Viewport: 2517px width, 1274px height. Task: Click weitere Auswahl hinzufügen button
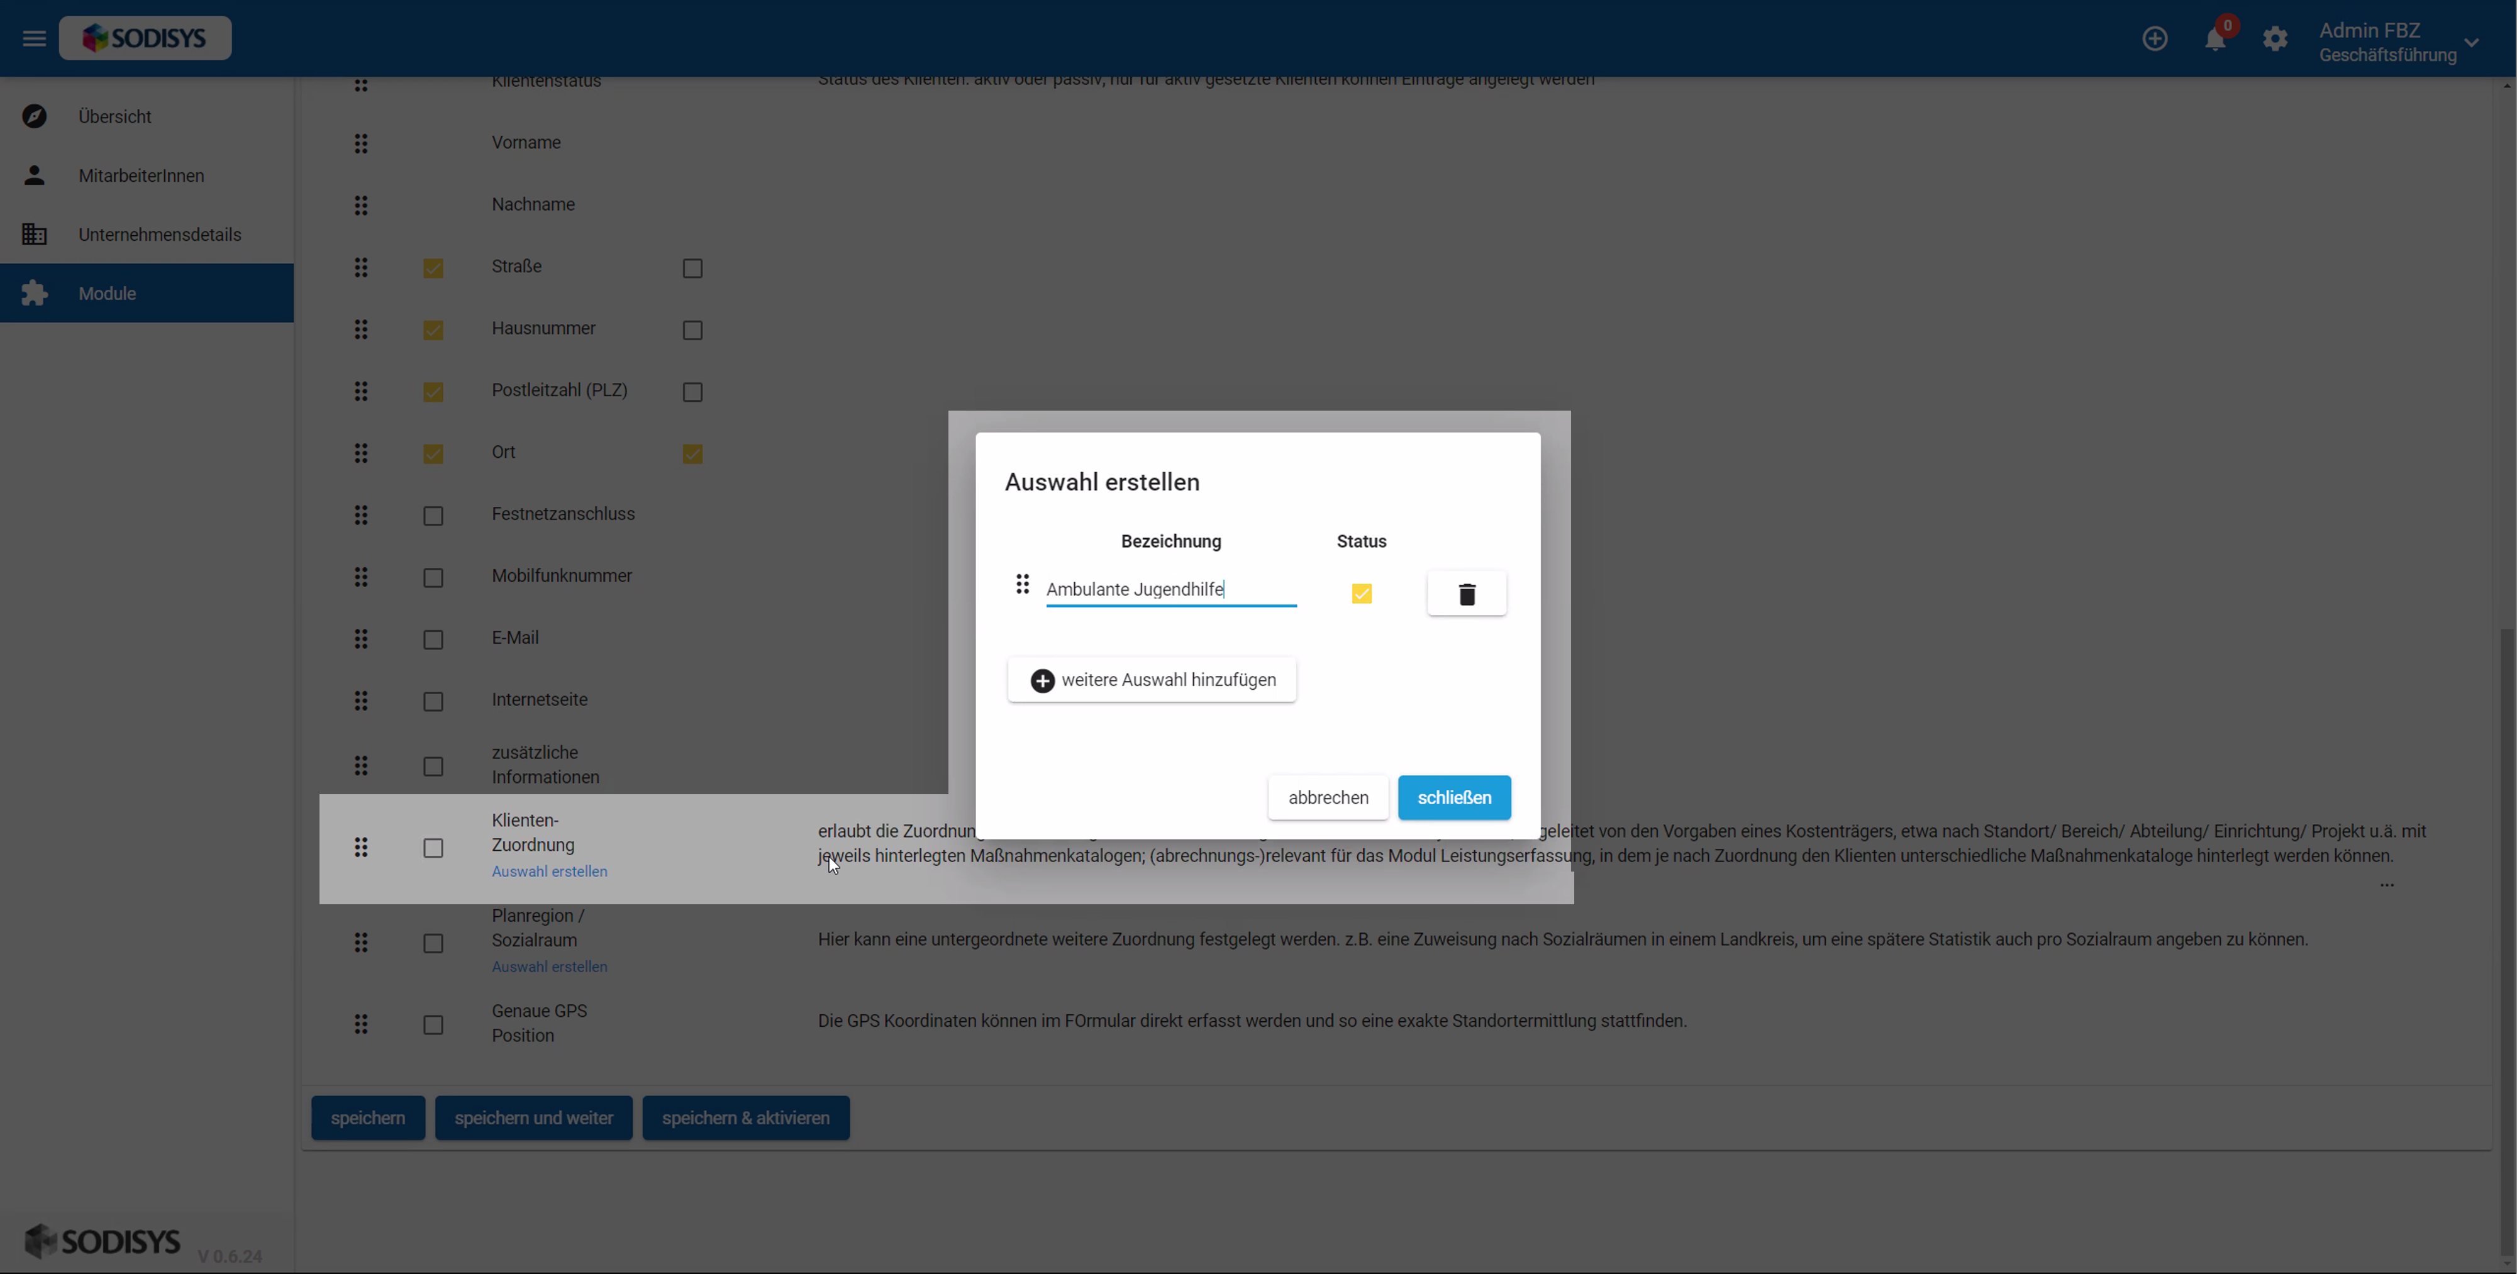click(1152, 680)
